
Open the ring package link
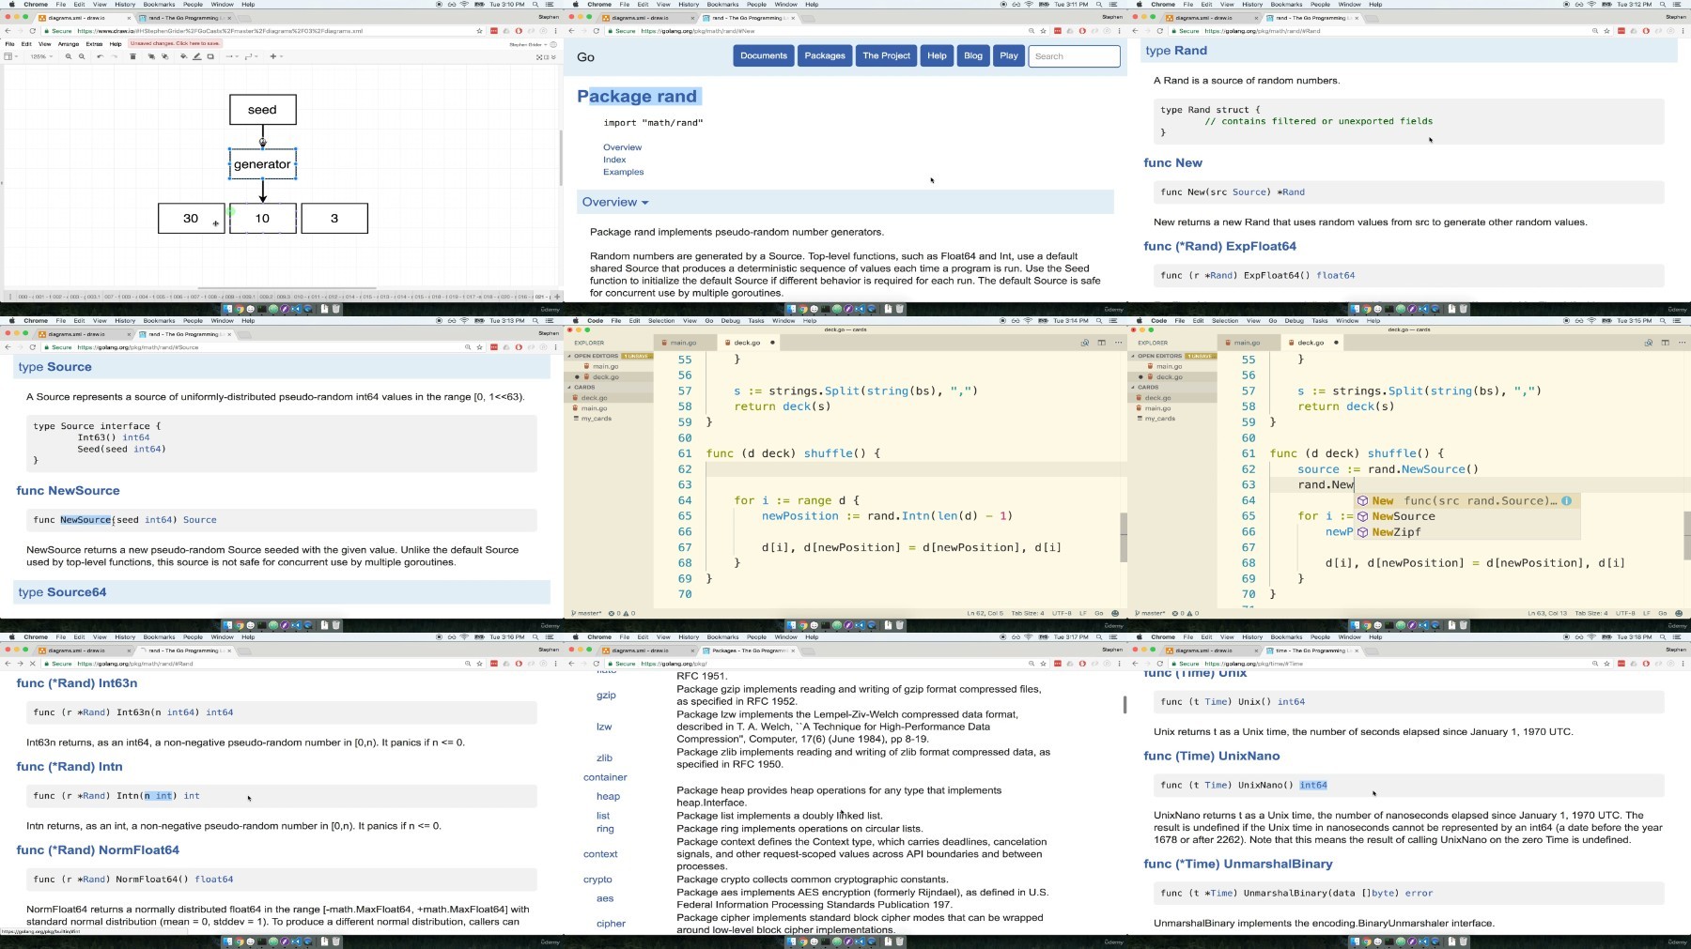605,829
